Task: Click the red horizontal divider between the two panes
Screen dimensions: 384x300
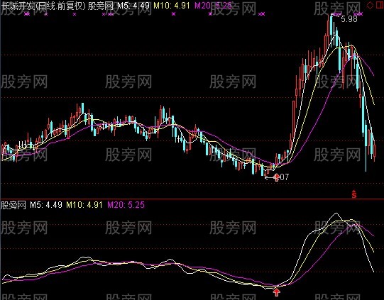Action: pos(192,199)
